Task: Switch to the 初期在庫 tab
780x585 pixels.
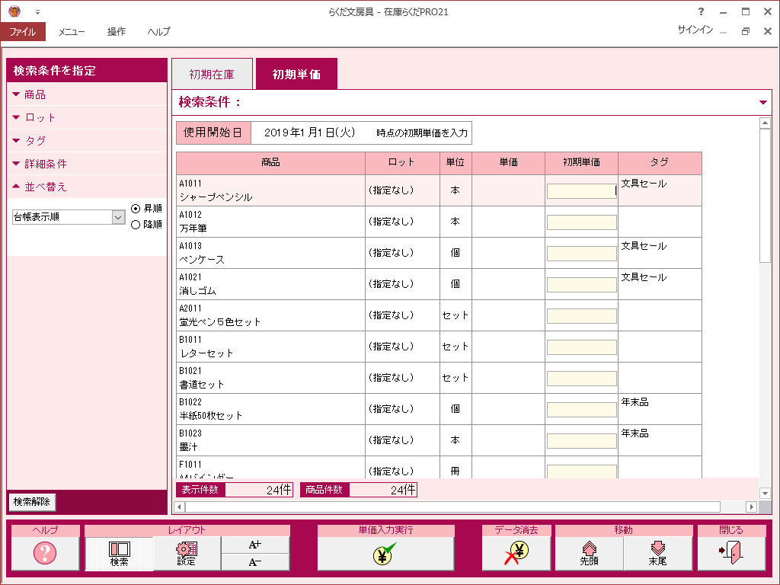Action: click(212, 75)
